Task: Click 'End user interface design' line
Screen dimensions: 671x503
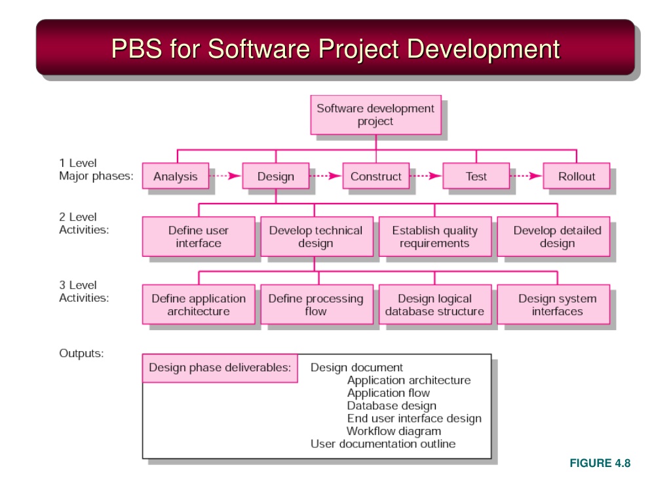Action: pyautogui.click(x=414, y=419)
